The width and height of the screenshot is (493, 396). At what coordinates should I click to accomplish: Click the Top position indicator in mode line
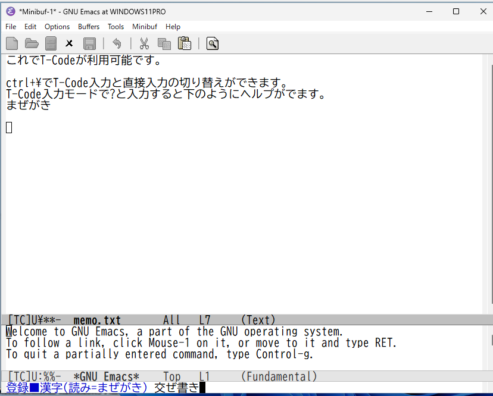(171, 376)
